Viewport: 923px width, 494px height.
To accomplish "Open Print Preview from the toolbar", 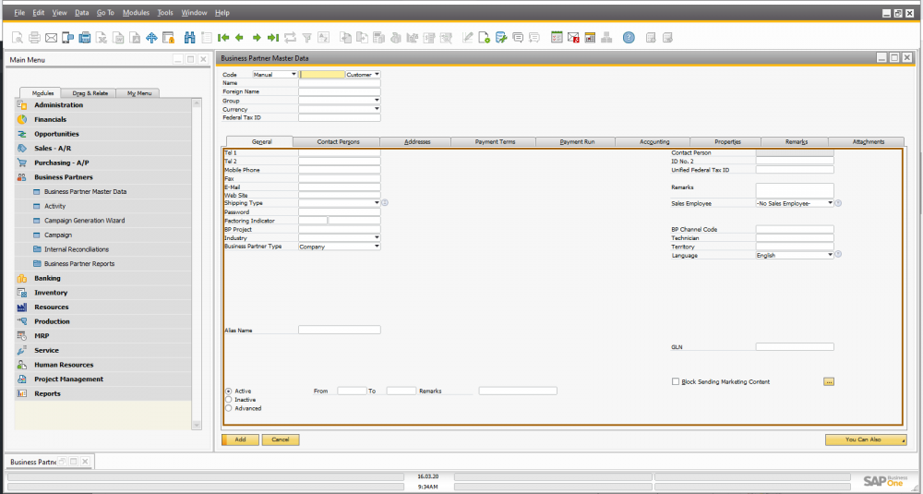I will point(18,38).
